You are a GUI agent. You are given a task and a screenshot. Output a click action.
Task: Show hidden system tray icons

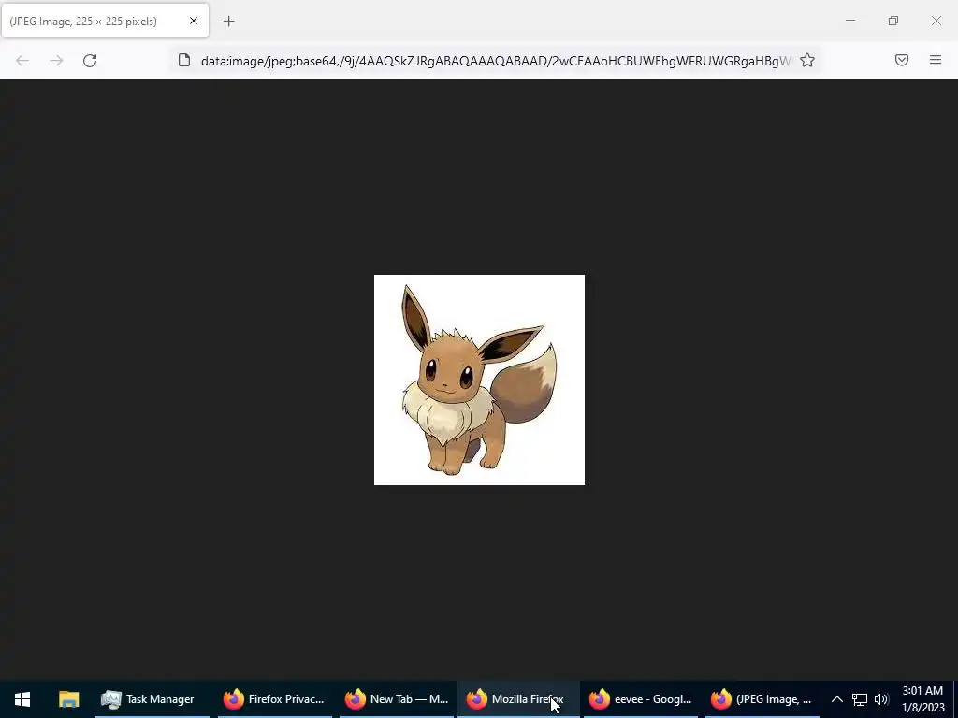coord(837,699)
